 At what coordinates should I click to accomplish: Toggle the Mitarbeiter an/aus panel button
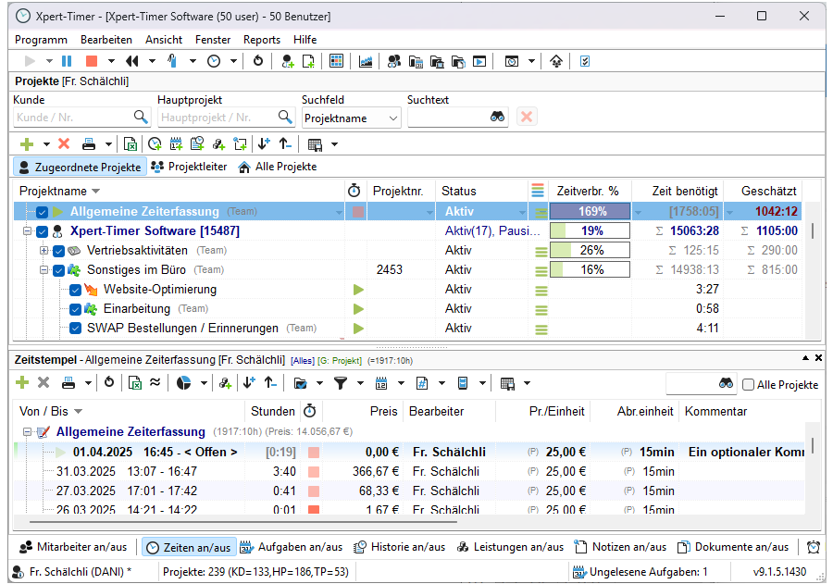point(74,547)
